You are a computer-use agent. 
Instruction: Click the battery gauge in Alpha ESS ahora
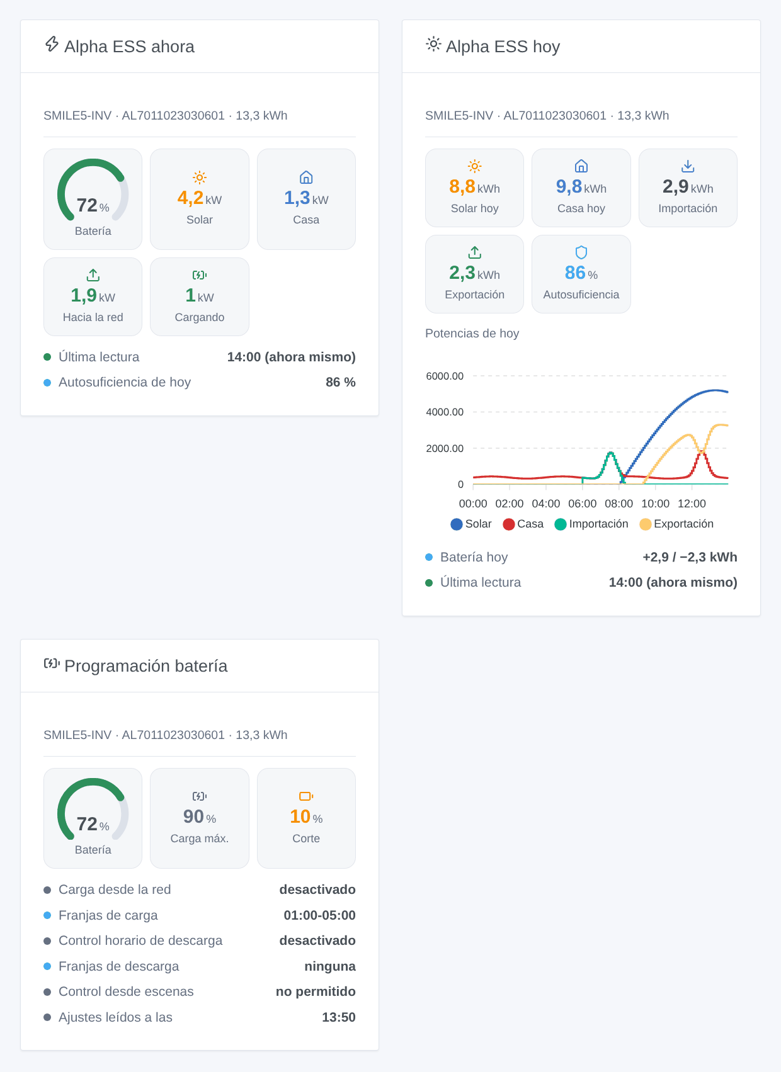coord(93,190)
